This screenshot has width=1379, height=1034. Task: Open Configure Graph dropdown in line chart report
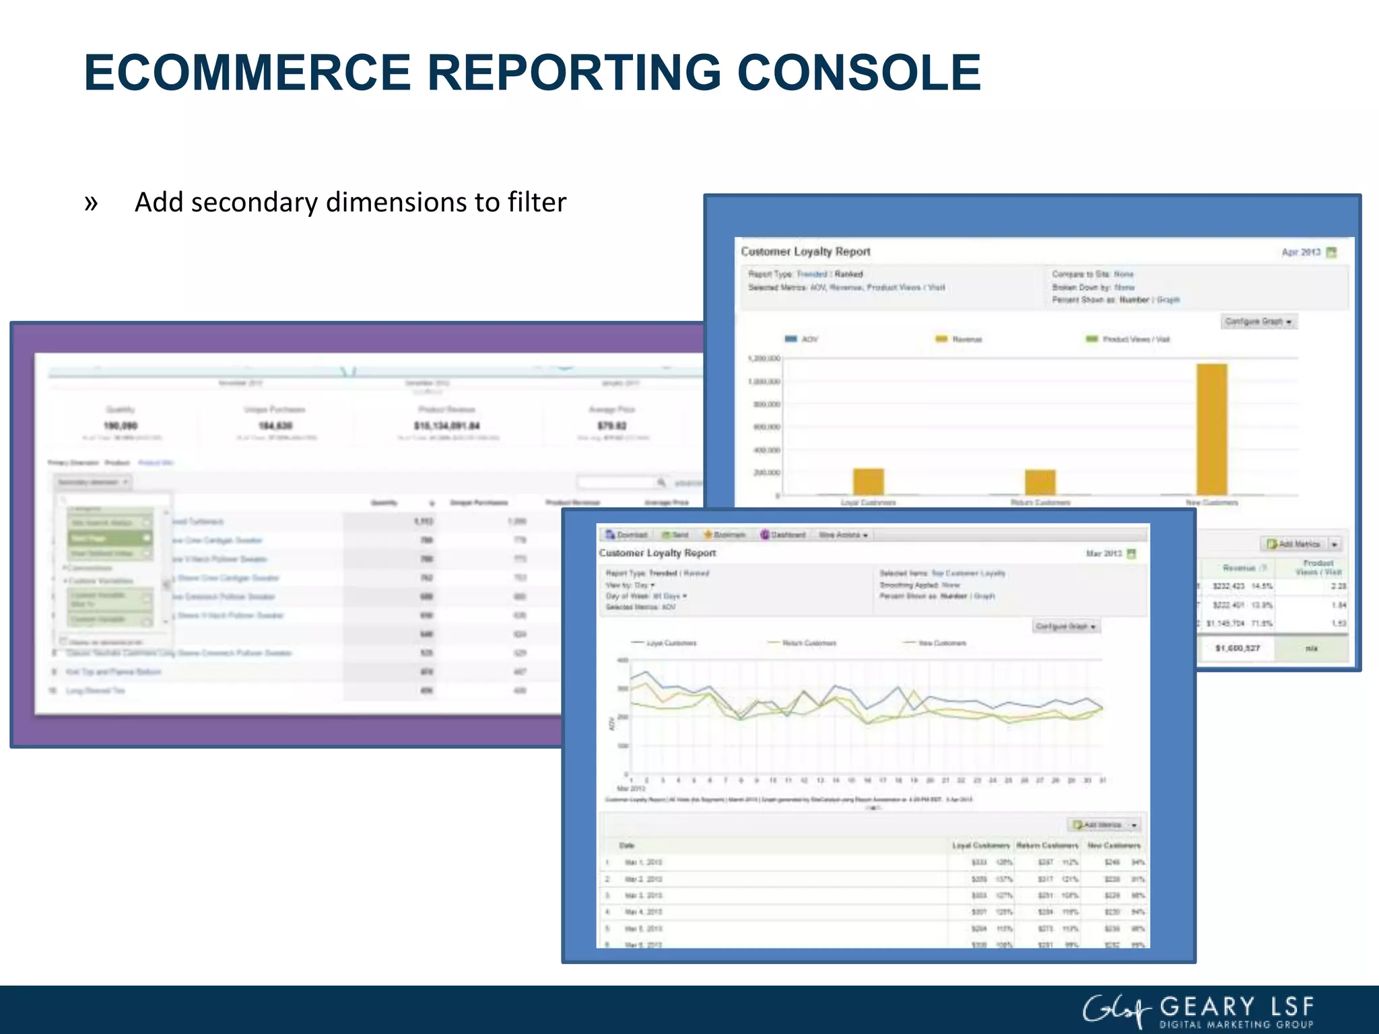(x=1067, y=626)
